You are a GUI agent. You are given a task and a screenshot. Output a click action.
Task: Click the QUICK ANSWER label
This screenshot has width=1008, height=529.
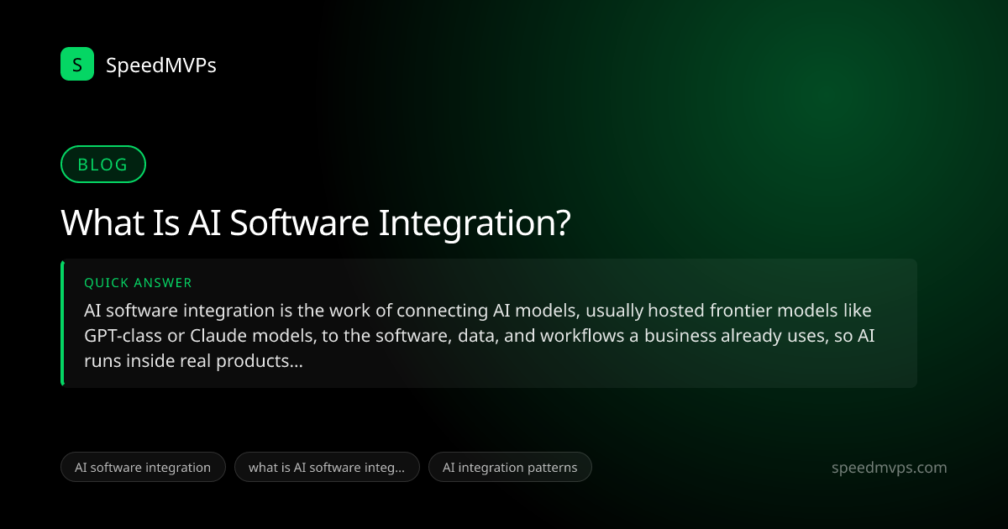139,283
